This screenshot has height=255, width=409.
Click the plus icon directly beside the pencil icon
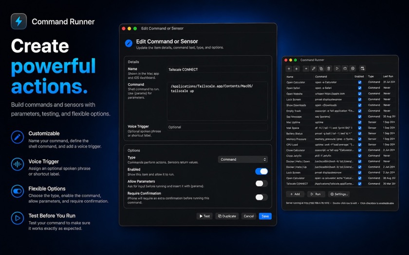306,68
